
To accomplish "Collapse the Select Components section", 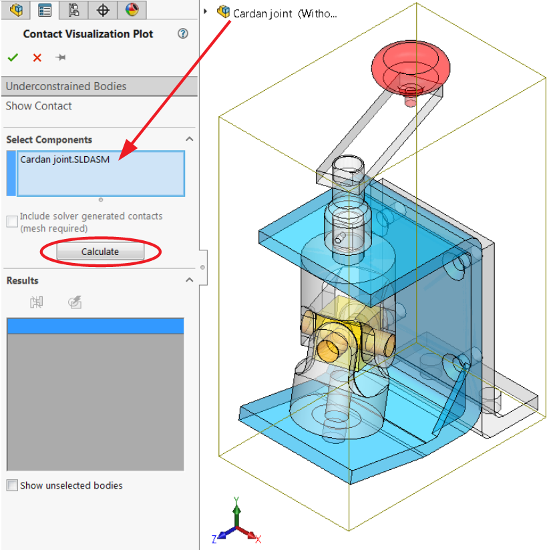I will (188, 140).
